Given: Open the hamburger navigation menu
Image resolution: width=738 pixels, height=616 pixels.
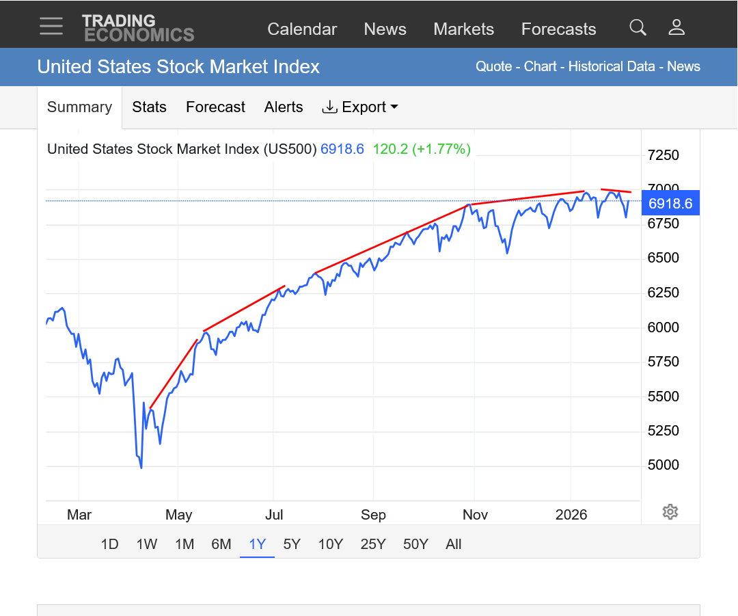Looking at the screenshot, I should click(x=51, y=27).
